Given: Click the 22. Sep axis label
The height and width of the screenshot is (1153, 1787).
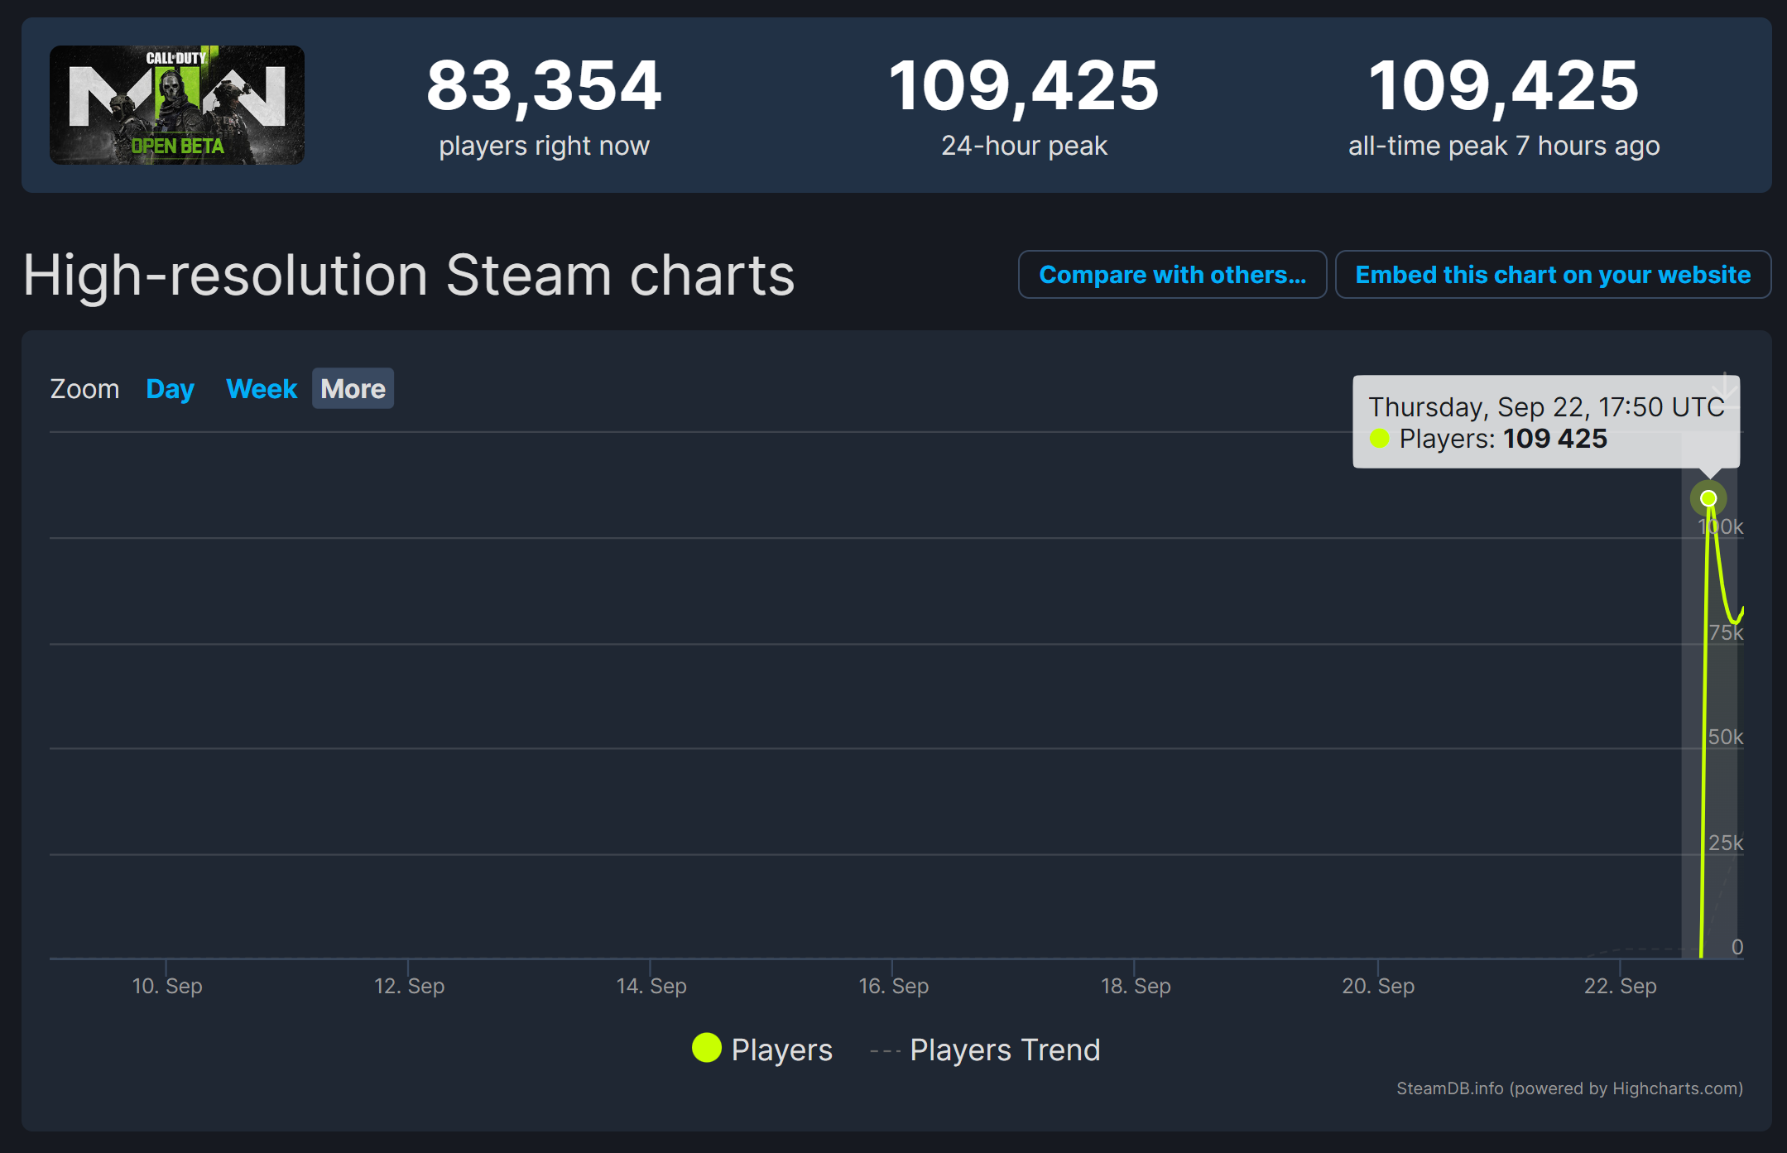Looking at the screenshot, I should point(1620,986).
